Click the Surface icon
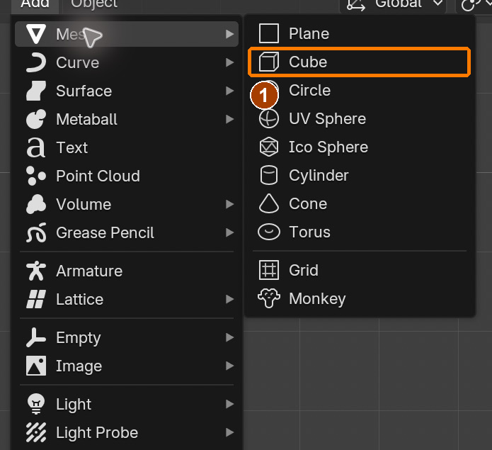The height and width of the screenshot is (450, 492). click(36, 91)
